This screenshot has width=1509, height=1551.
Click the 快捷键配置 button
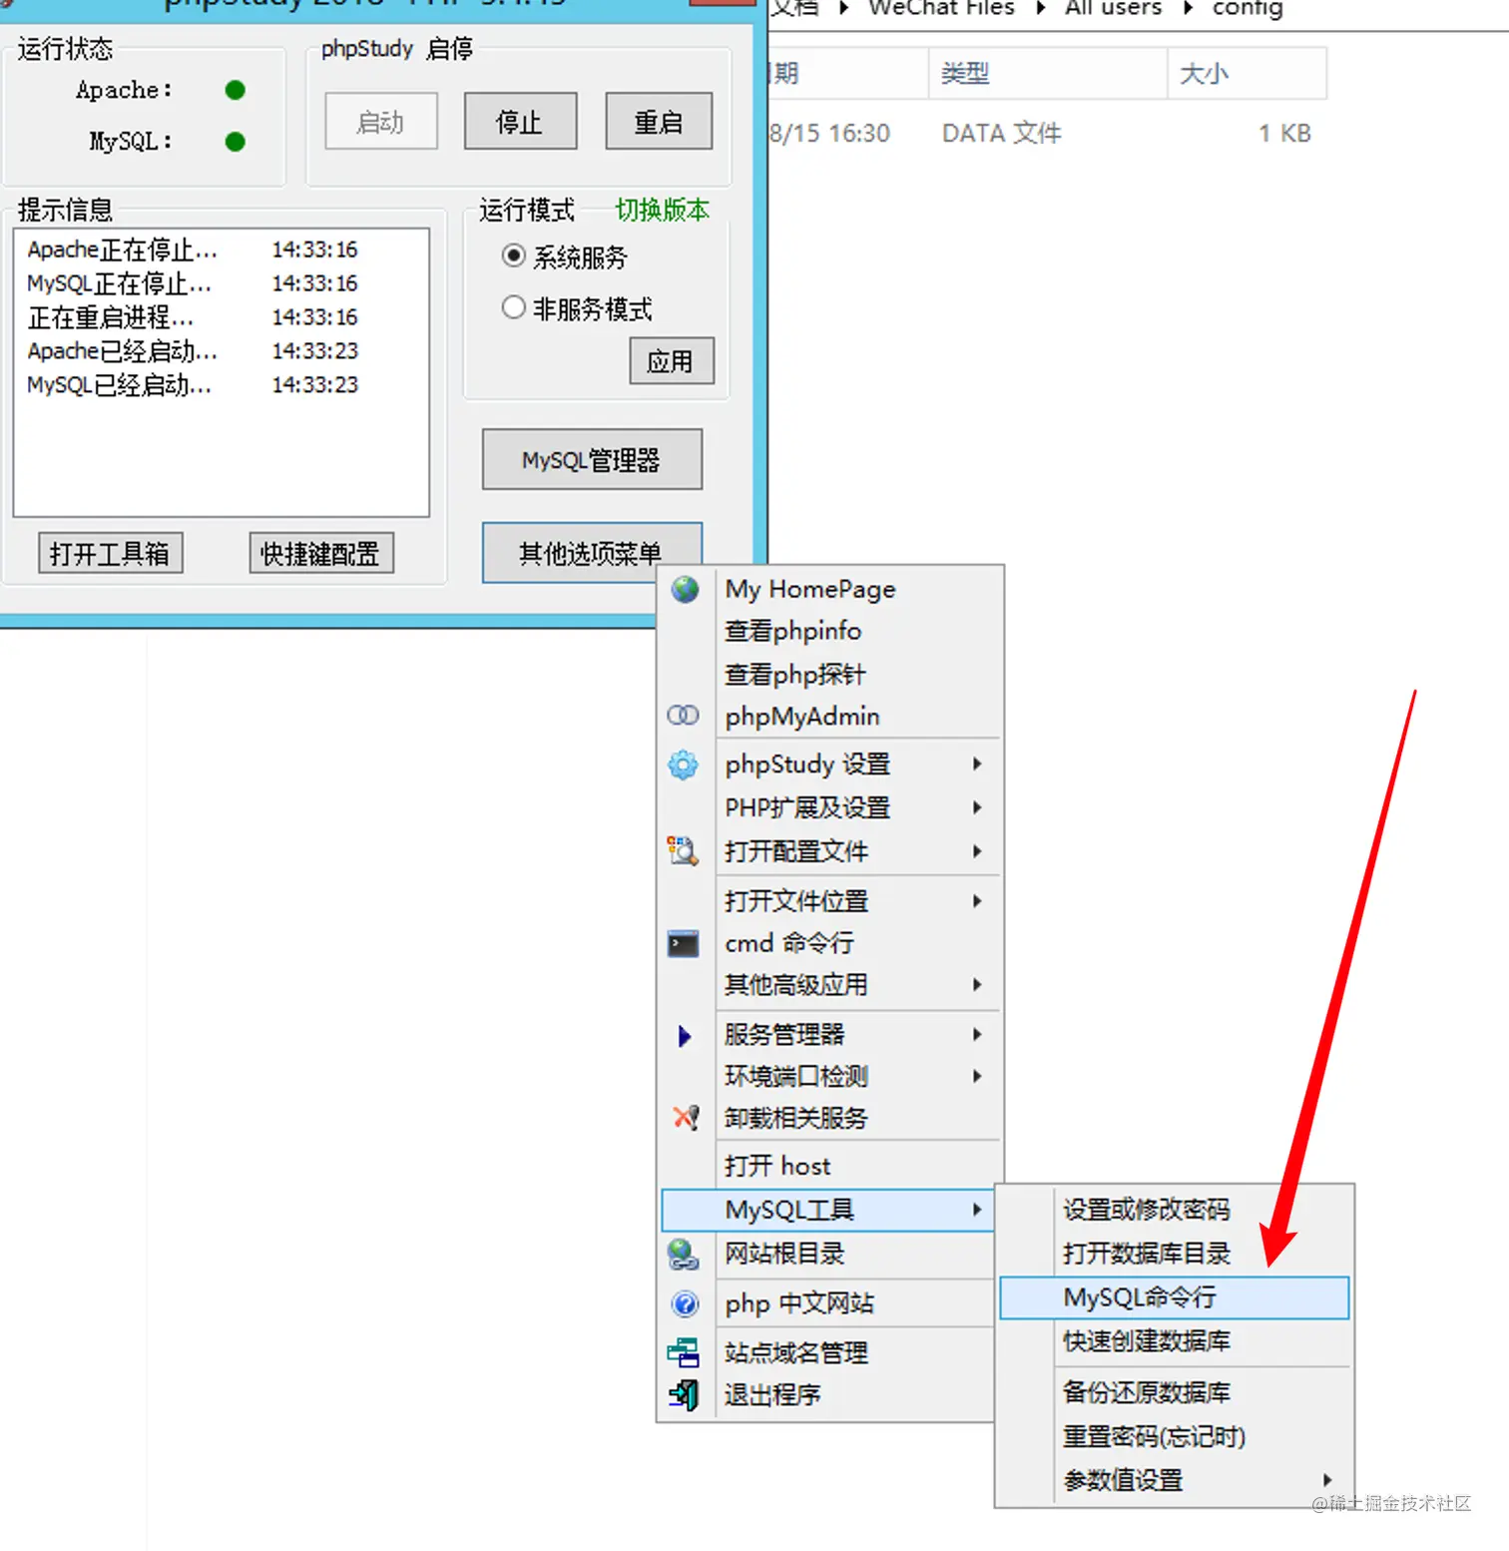pos(321,554)
